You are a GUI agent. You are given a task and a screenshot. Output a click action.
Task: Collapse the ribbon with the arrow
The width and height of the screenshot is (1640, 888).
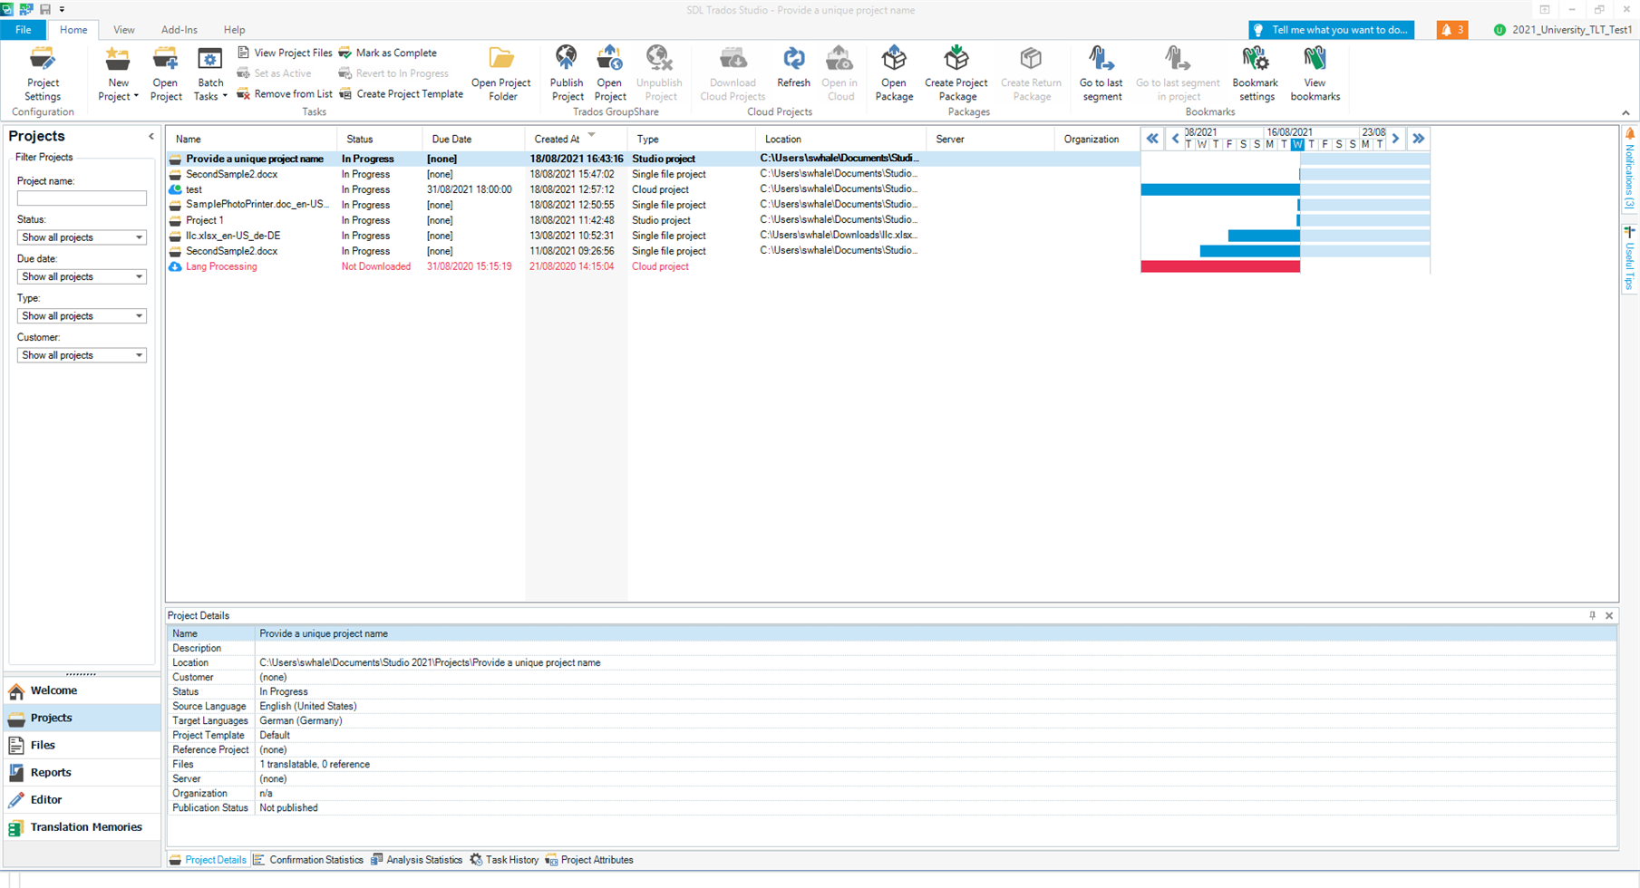pos(1625,113)
